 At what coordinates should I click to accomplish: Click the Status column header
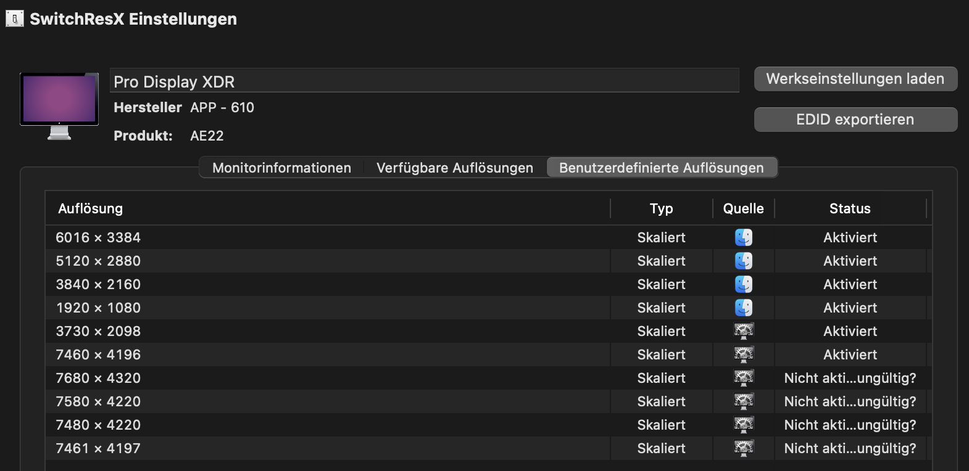[849, 208]
